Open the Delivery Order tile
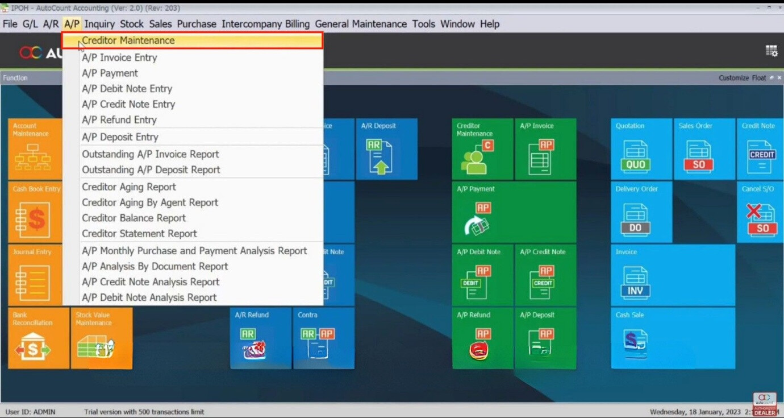The width and height of the screenshot is (784, 418). [x=641, y=212]
